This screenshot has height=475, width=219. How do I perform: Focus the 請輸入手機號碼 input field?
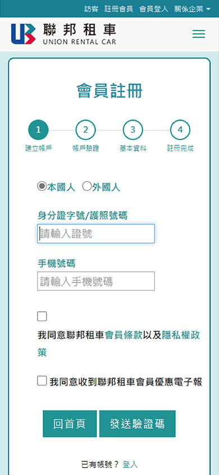(96, 281)
